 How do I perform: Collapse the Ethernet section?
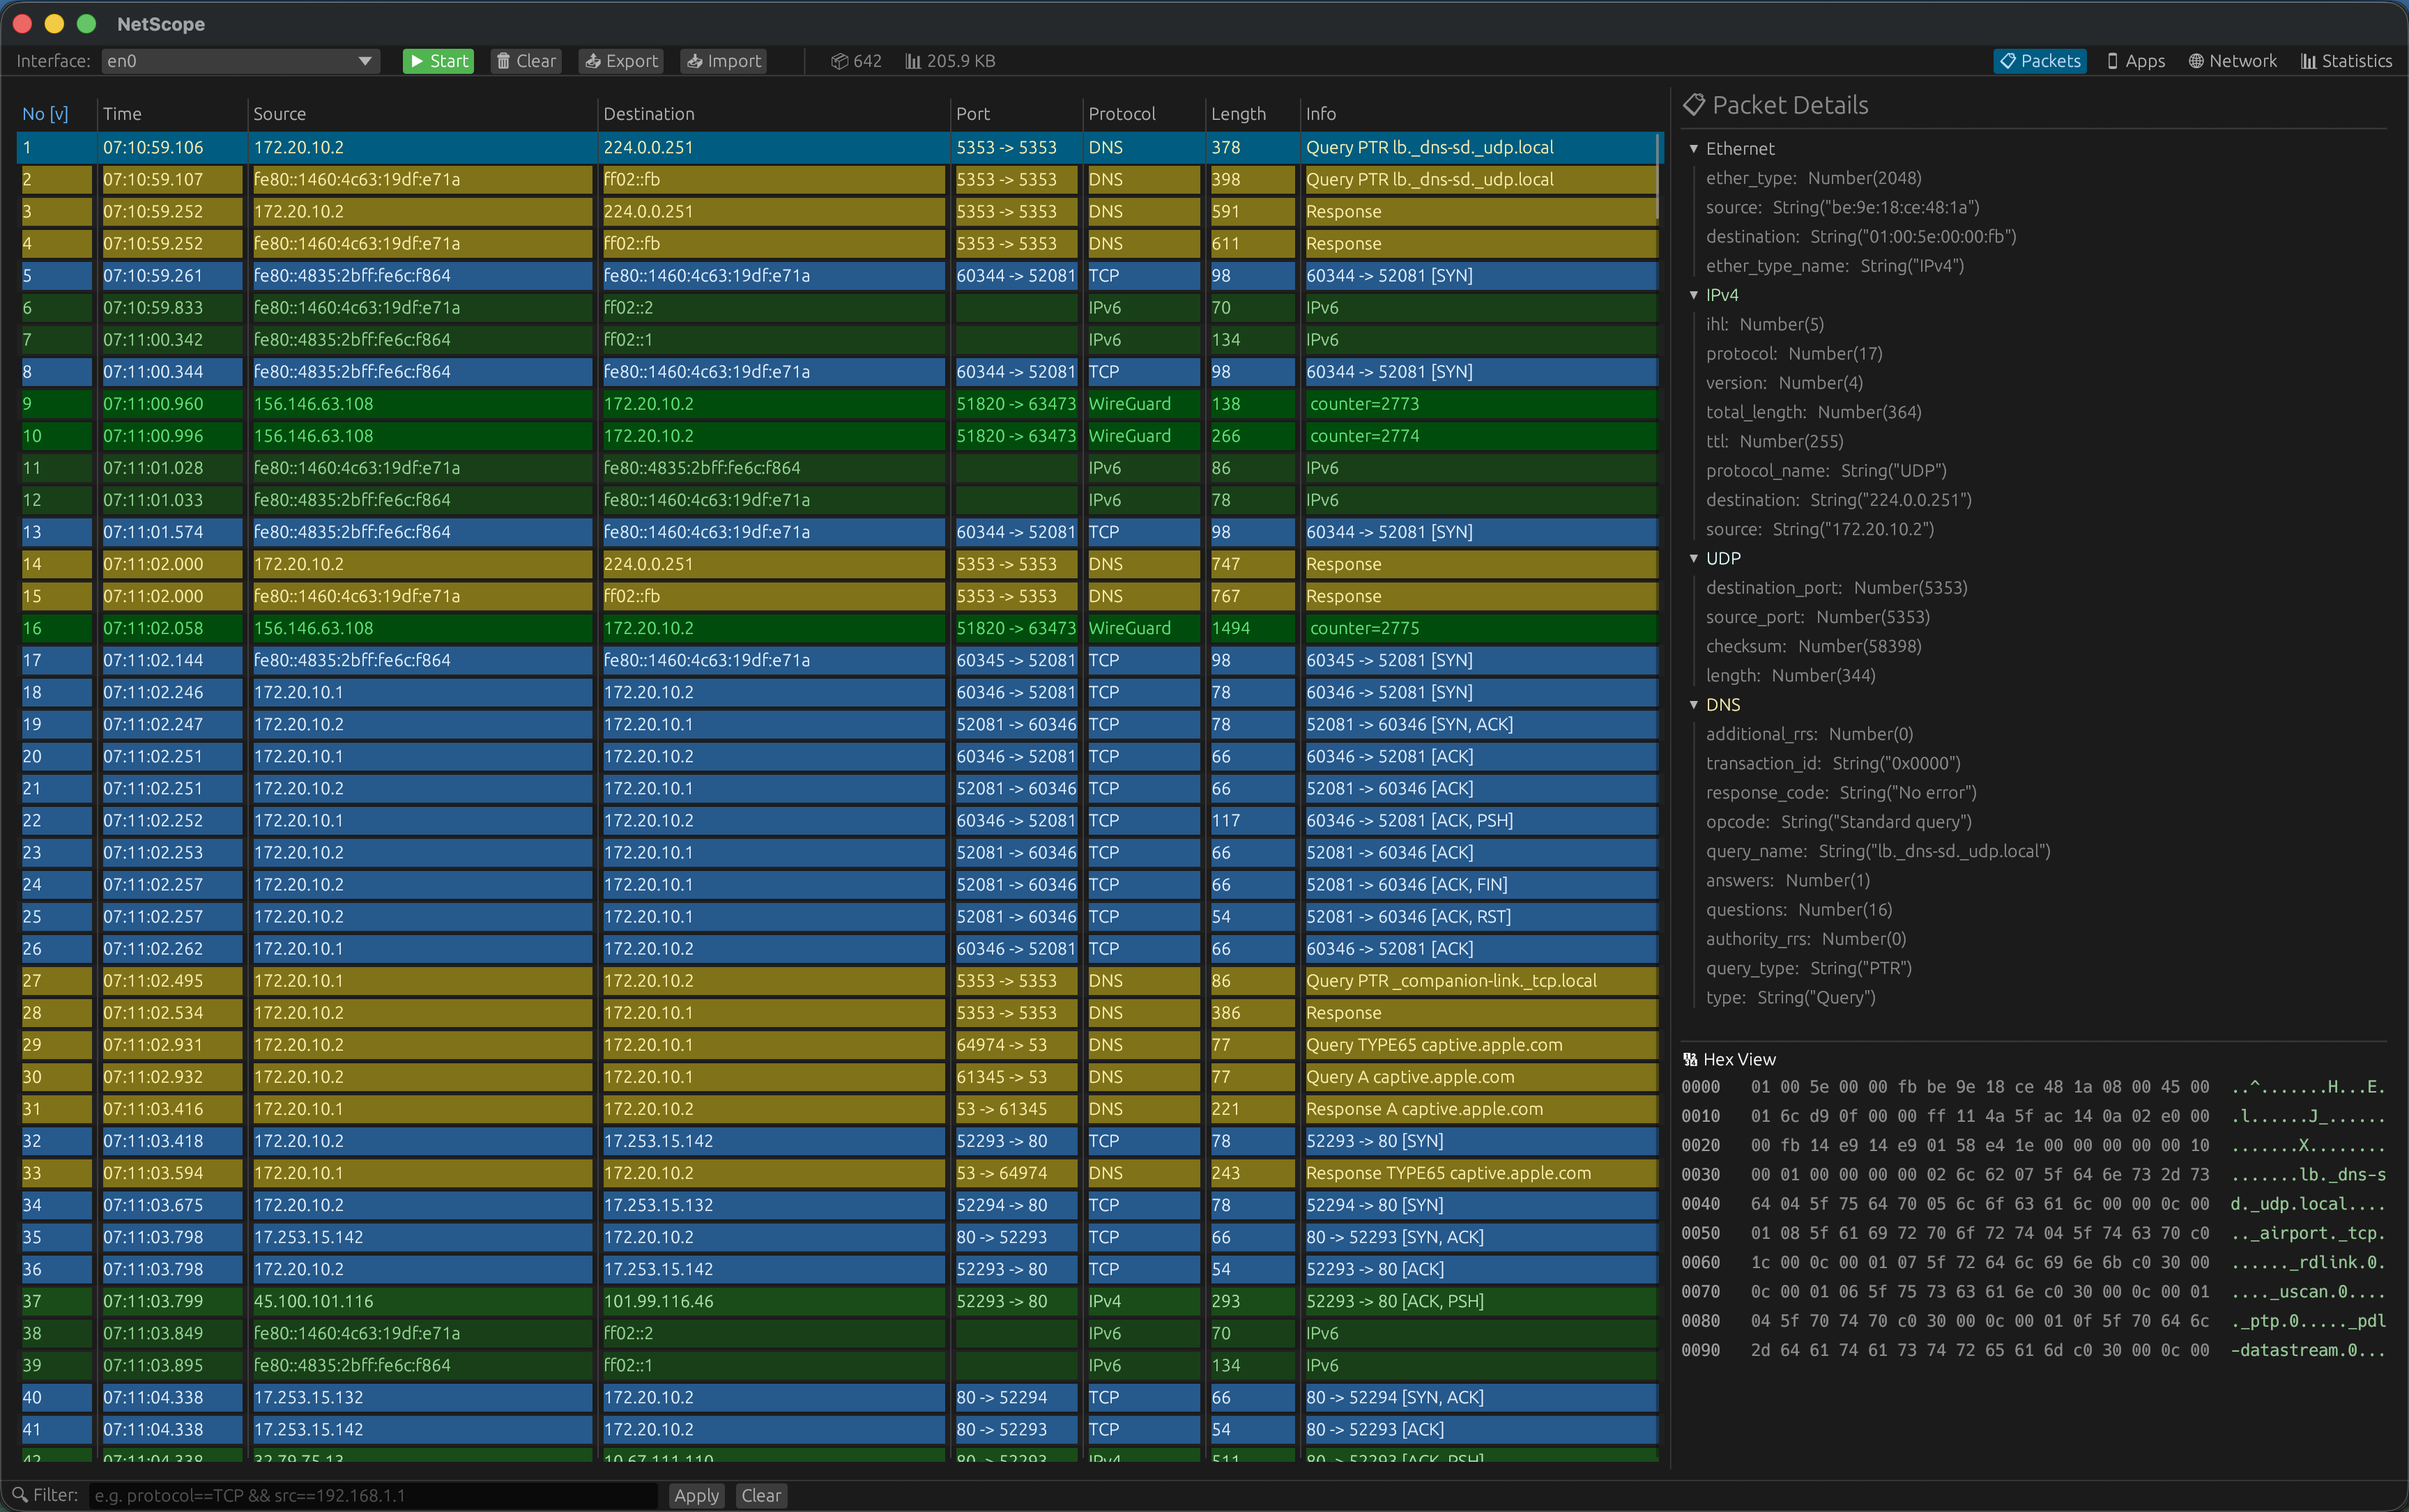click(x=1694, y=149)
